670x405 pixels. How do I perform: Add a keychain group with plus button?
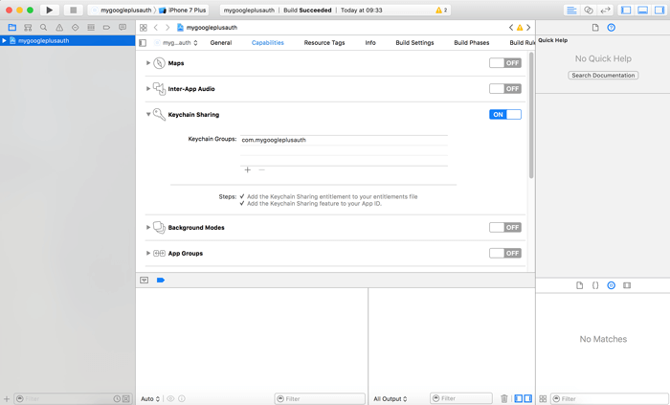tap(247, 170)
